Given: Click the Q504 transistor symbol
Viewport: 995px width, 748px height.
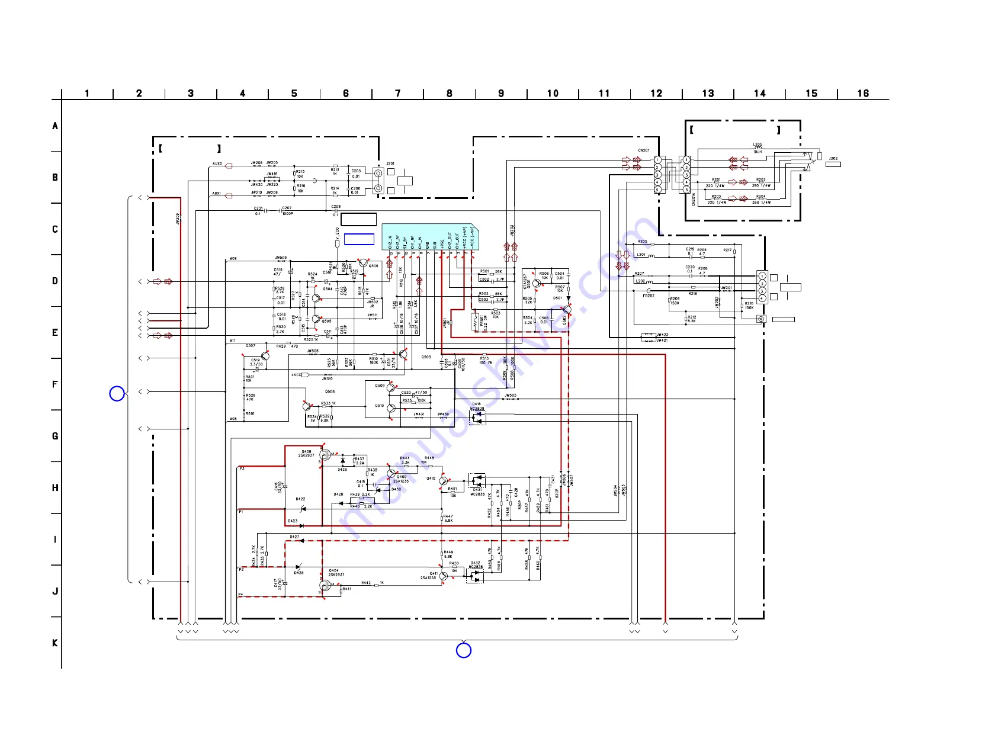Looking at the screenshot, I should pyautogui.click(x=316, y=298).
